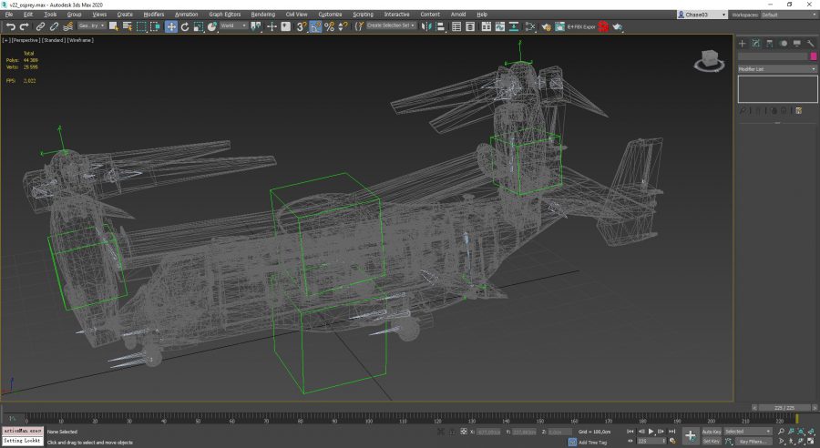
Task: Click the object color swatch in command panel
Action: pyautogui.click(x=814, y=56)
